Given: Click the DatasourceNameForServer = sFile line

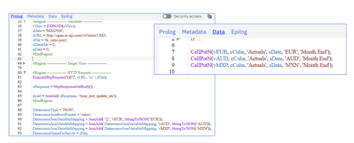Looking at the screenshot, I should pos(60,133).
